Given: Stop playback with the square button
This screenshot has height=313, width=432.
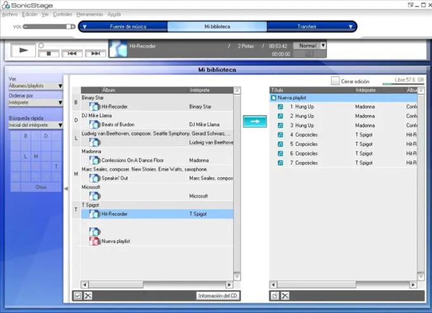Looking at the screenshot, I should (x=49, y=53).
